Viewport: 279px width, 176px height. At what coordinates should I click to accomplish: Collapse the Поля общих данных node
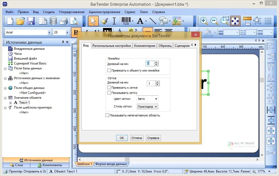tap(5, 88)
